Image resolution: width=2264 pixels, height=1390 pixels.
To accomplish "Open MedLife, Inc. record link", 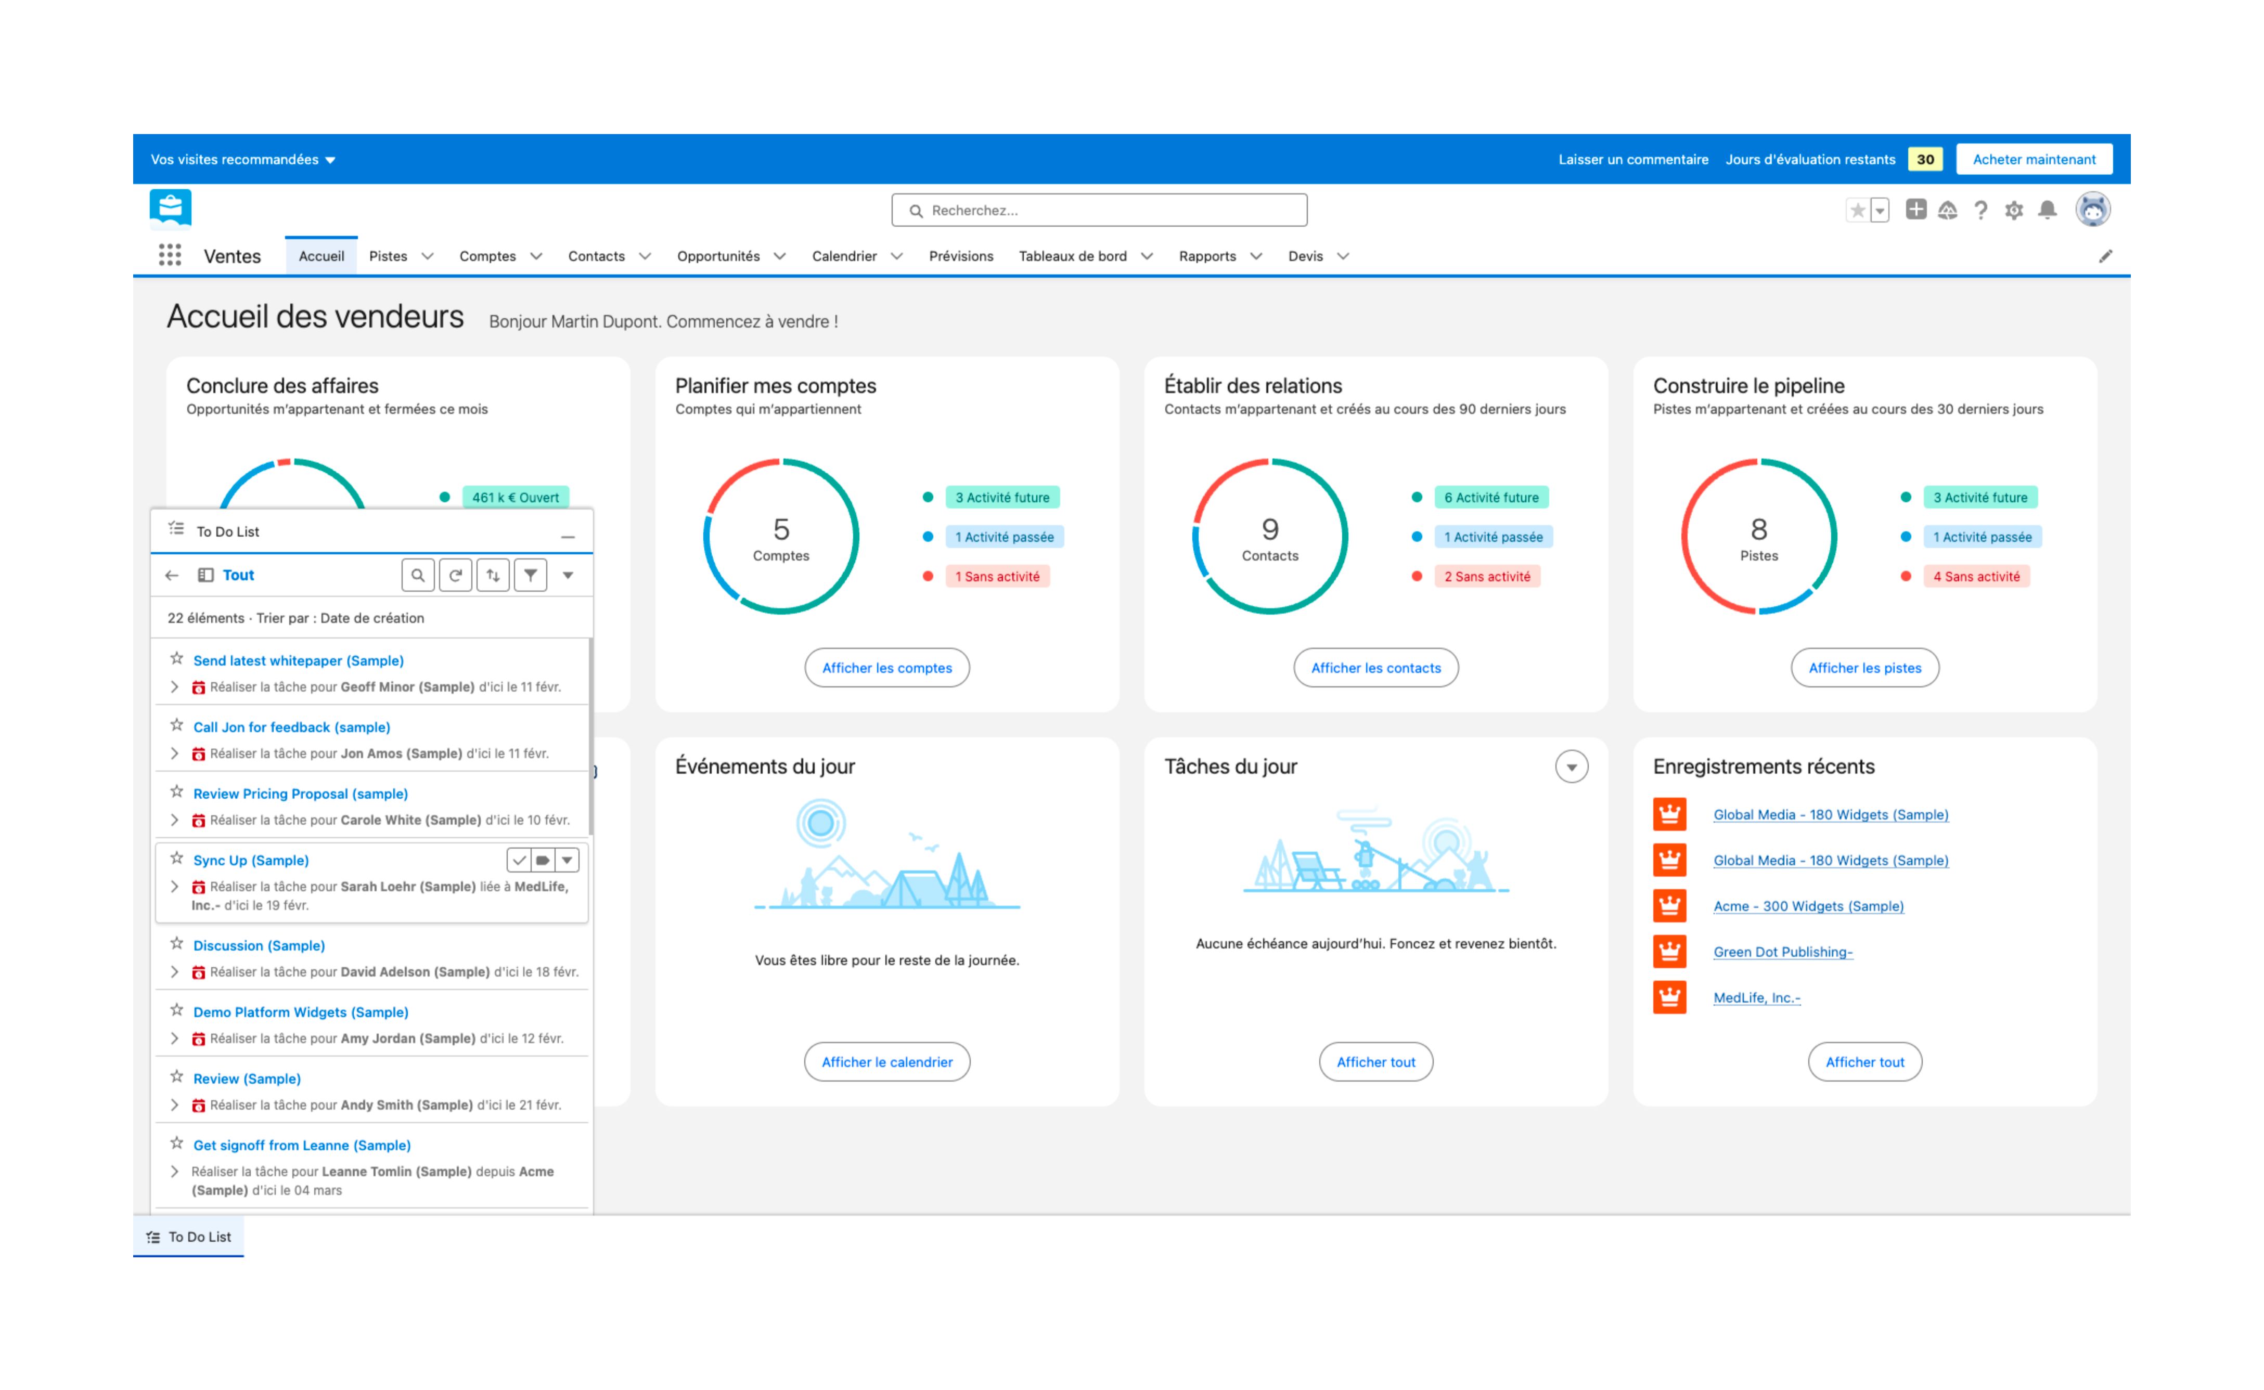I will [1756, 997].
